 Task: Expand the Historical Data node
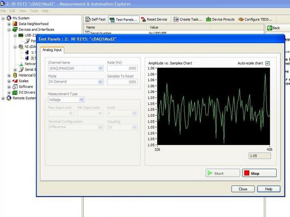click(9, 75)
